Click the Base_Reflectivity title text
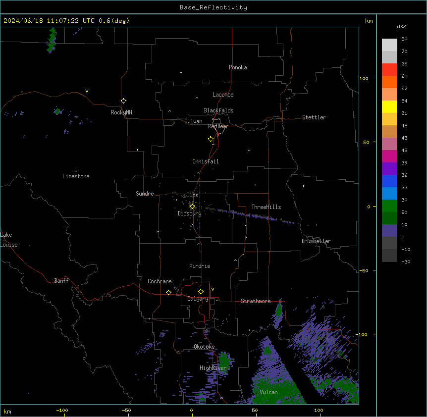 click(x=213, y=7)
